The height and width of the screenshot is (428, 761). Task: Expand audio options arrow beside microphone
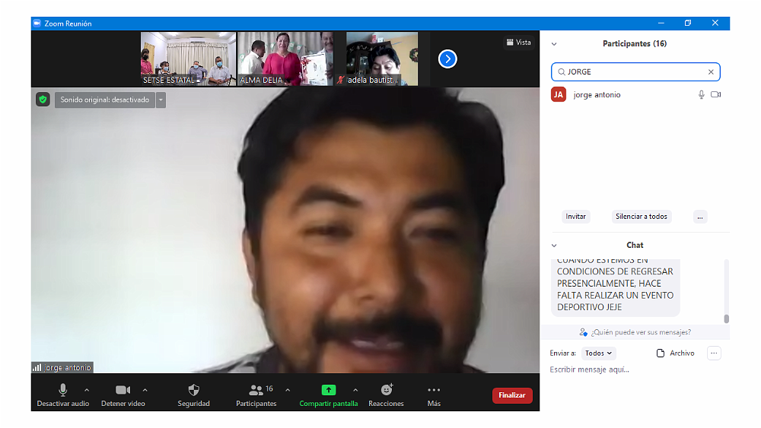click(86, 390)
